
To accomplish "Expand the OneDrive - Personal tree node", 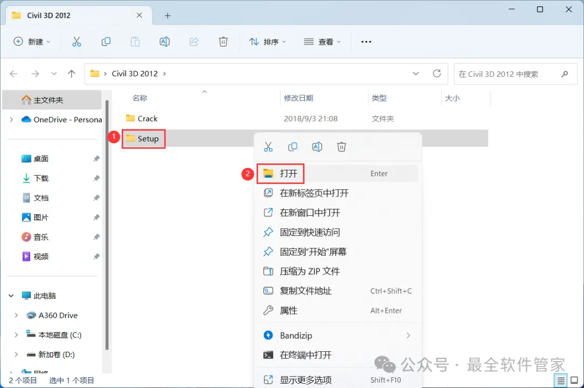I will point(11,120).
